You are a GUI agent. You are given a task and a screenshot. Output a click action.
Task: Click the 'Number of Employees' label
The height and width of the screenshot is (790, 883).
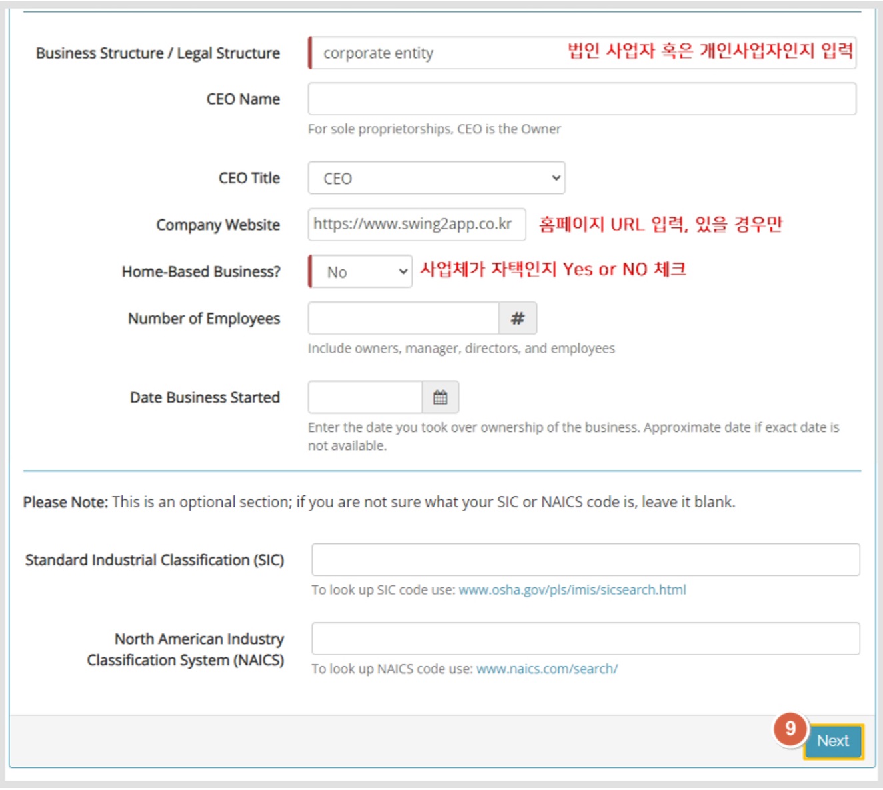[204, 319]
